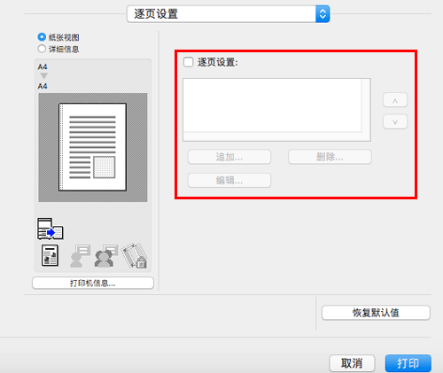
Task: Click the single user message icon
Action: point(80,256)
